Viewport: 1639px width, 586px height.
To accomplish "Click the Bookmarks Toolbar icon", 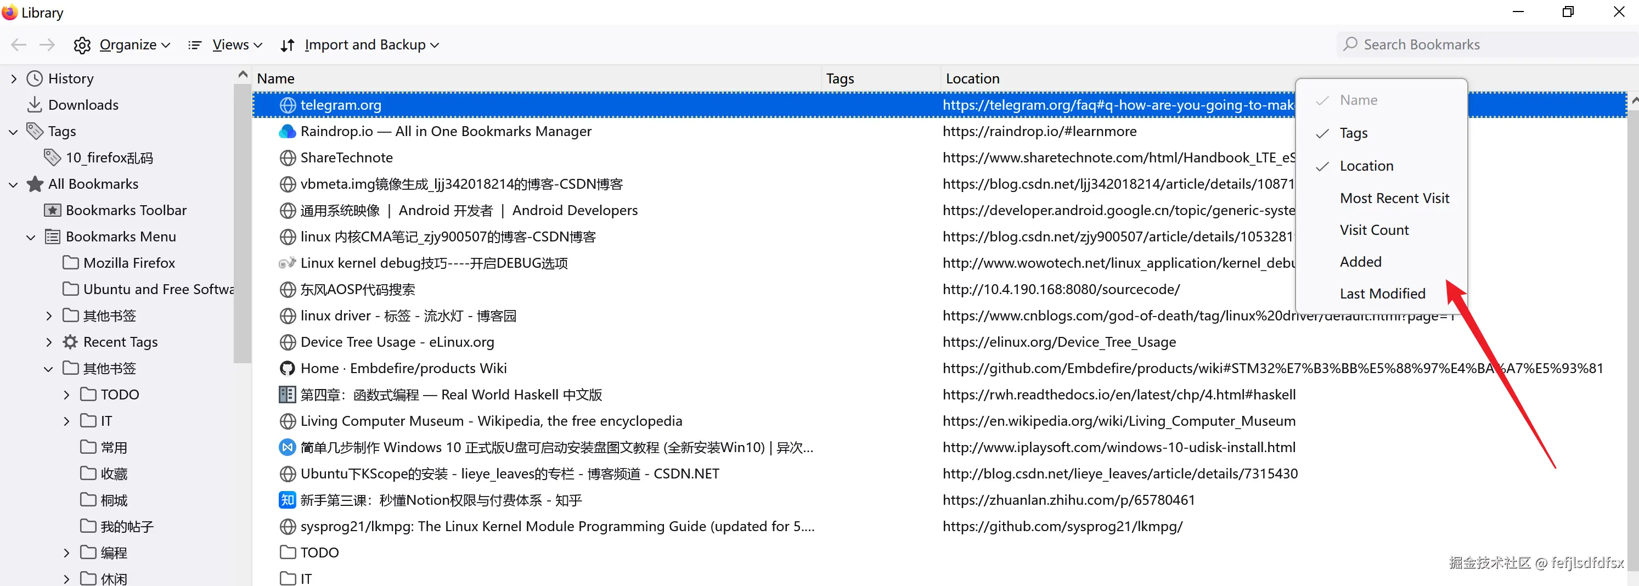I will pos(52,211).
